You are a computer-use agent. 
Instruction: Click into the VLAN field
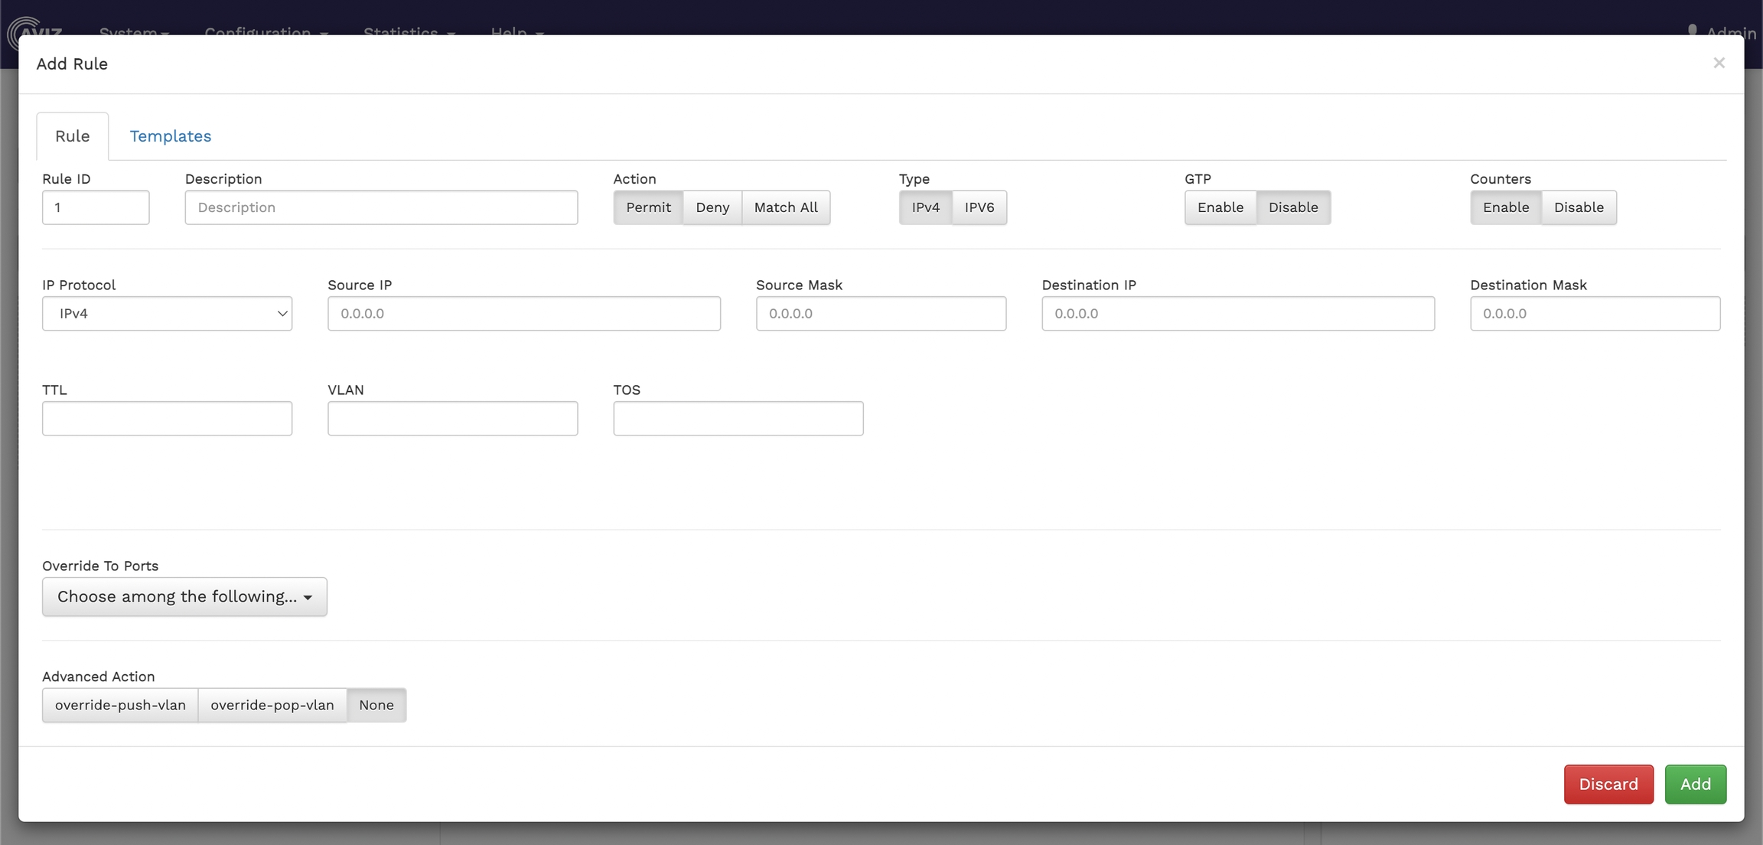click(x=452, y=419)
